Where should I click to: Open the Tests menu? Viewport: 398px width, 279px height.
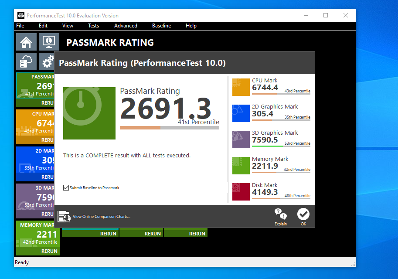pos(93,26)
